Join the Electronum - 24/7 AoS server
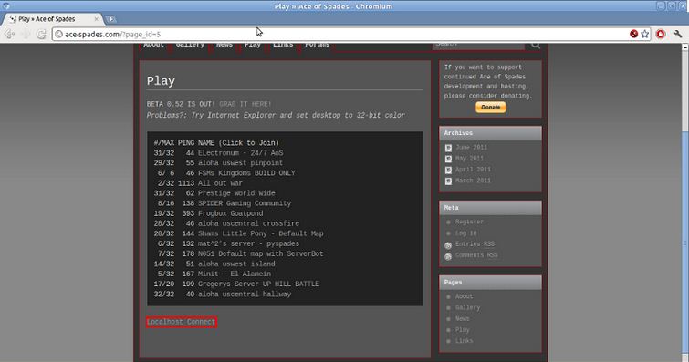Image resolution: width=689 pixels, height=362 pixels. click(x=240, y=153)
